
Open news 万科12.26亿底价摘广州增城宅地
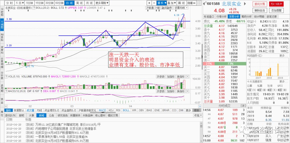pos(68,124)
